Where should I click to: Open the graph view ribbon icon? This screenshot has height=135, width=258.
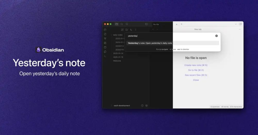pos(105,38)
